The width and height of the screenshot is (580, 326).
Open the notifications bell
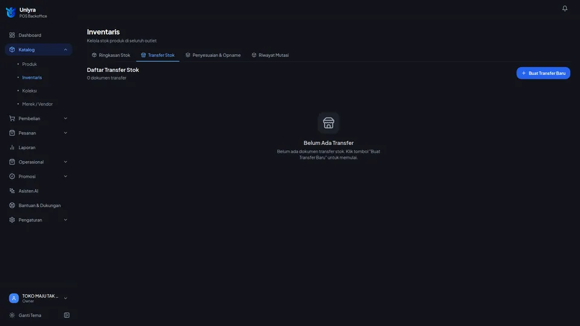click(x=564, y=8)
